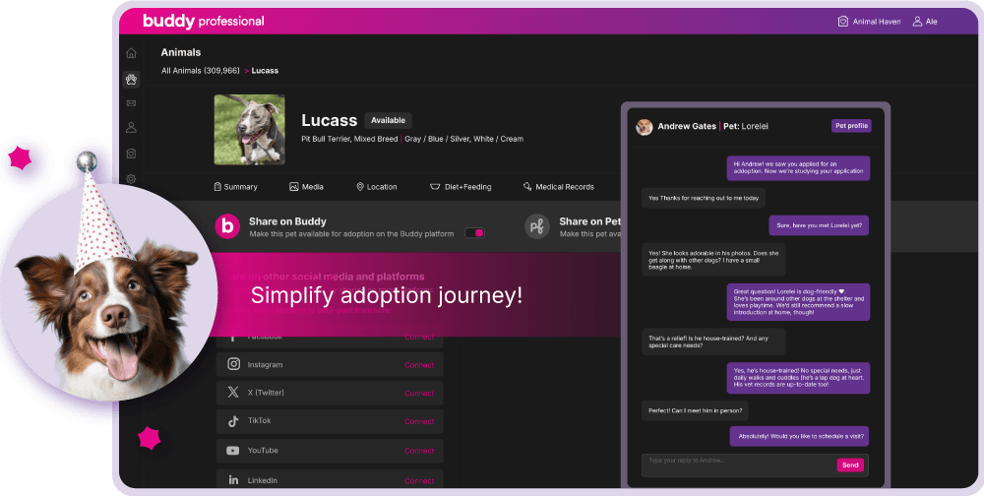Open Lucass profile photo thumbnail

click(x=249, y=129)
